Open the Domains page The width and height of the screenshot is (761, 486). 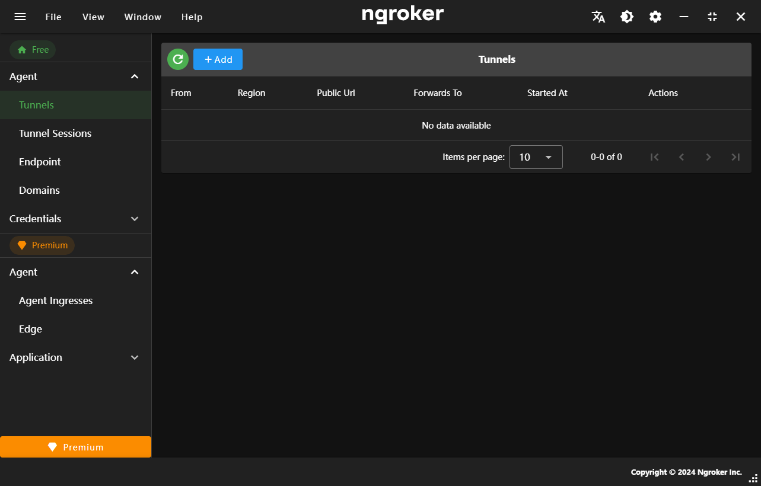(x=76, y=190)
